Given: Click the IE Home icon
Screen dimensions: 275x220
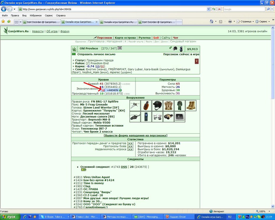Looking at the screenshot, I should (212, 21).
